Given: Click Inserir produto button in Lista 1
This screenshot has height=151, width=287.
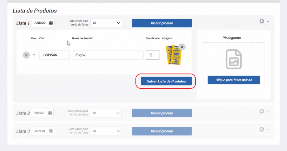Looking at the screenshot, I should click(x=162, y=23).
